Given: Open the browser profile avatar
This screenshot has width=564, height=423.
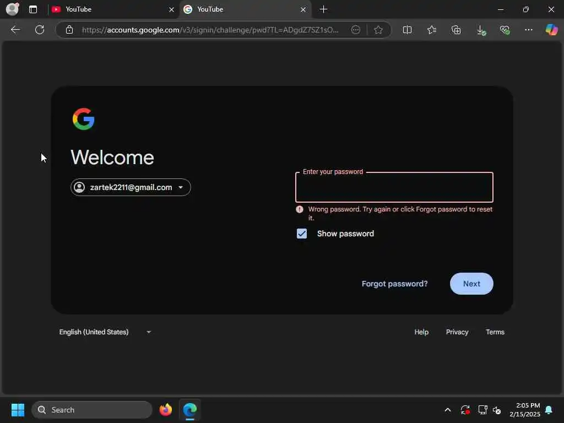Looking at the screenshot, I should coord(13,9).
